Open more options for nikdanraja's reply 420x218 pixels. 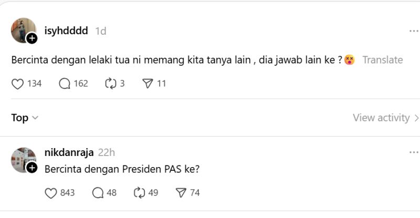point(414,152)
